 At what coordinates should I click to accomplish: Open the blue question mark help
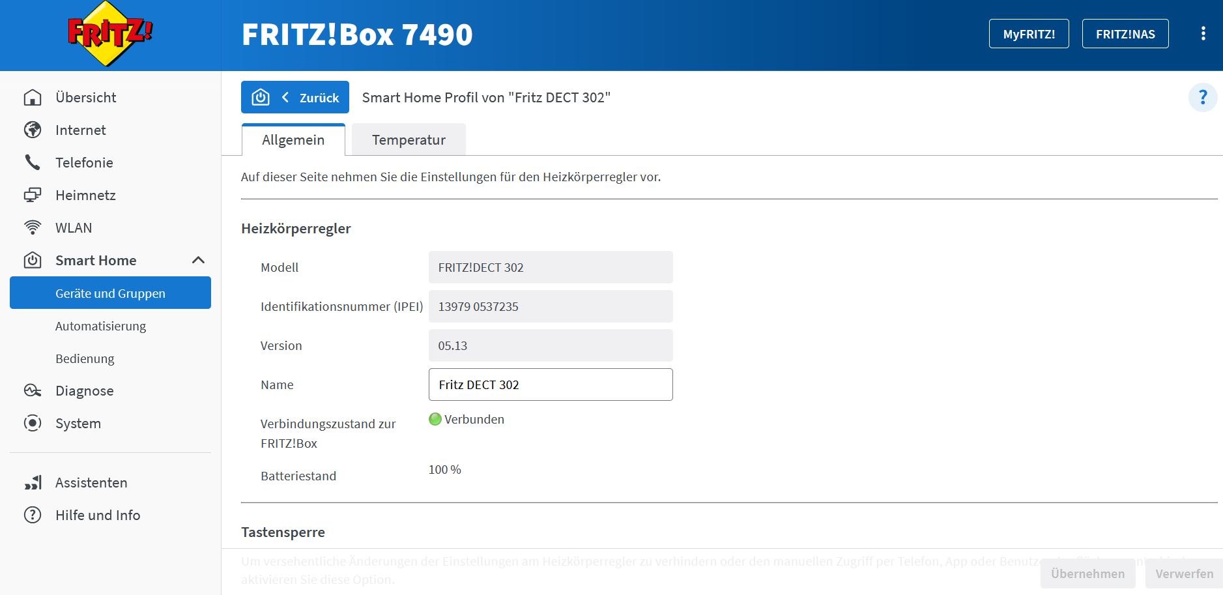click(1203, 98)
